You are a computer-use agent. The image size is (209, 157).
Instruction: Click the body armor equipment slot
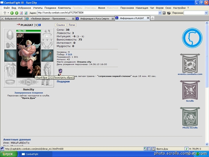10,70
